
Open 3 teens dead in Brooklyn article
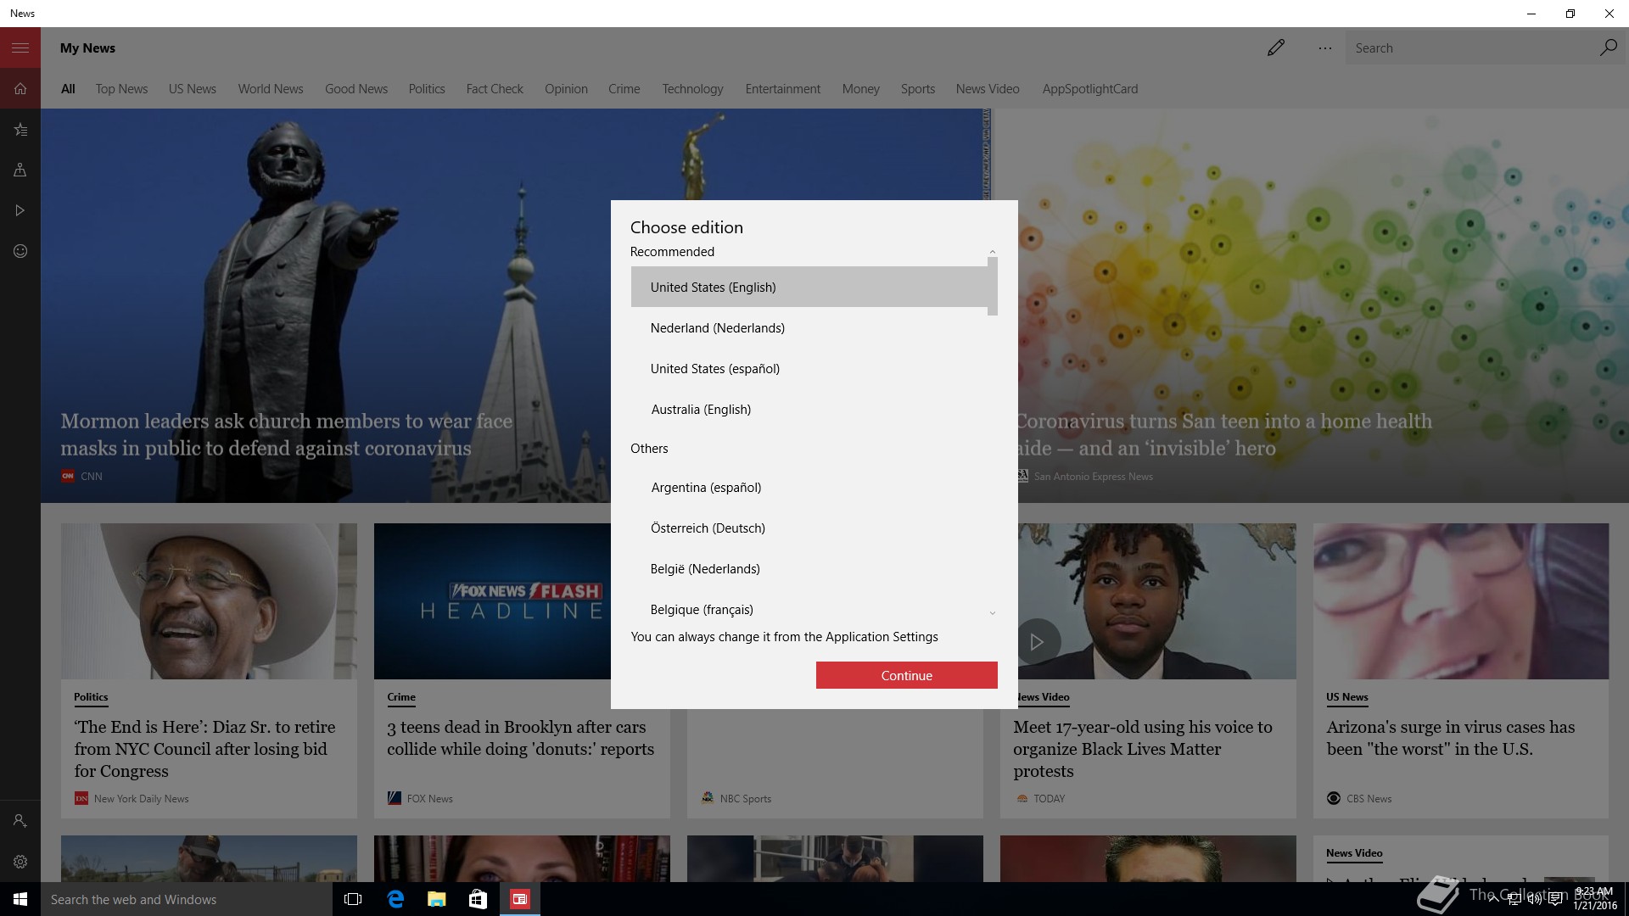point(520,738)
